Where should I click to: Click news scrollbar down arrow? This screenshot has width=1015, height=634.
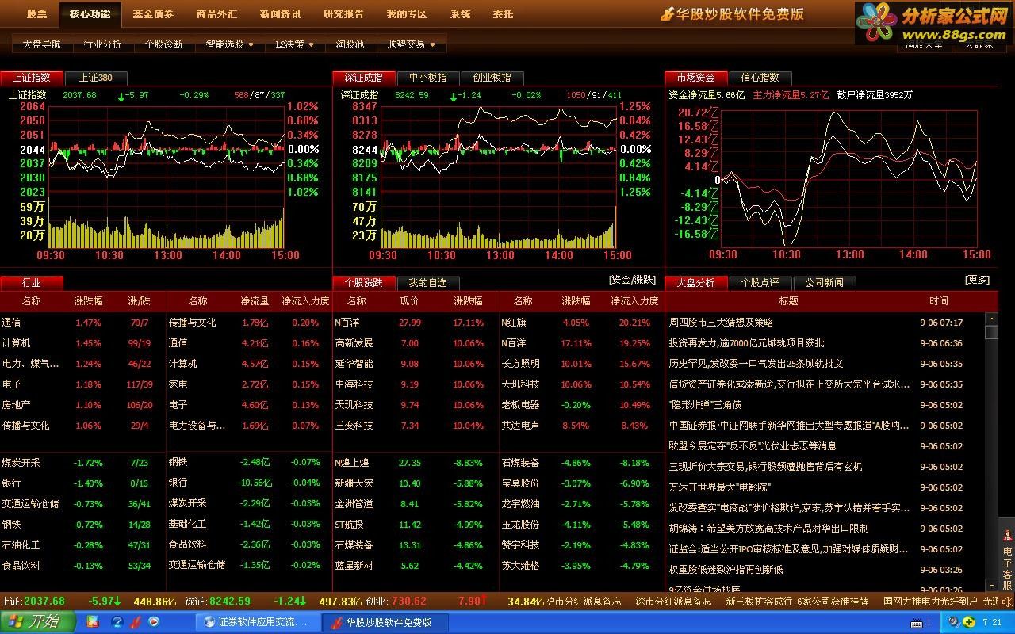tap(991, 586)
